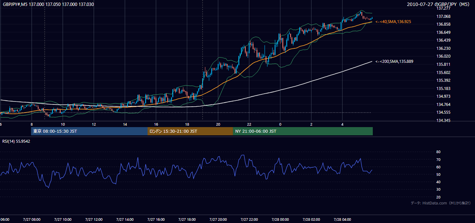Click the chart title 2010-07-27 GBP/JPY (M5)
475x223 pixels.
(x=439, y=4)
